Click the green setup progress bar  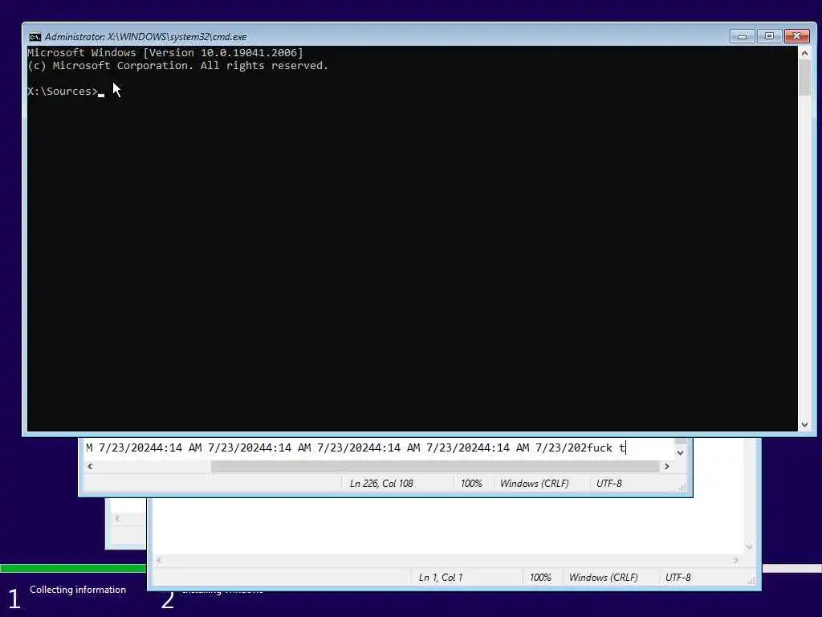coord(73,568)
